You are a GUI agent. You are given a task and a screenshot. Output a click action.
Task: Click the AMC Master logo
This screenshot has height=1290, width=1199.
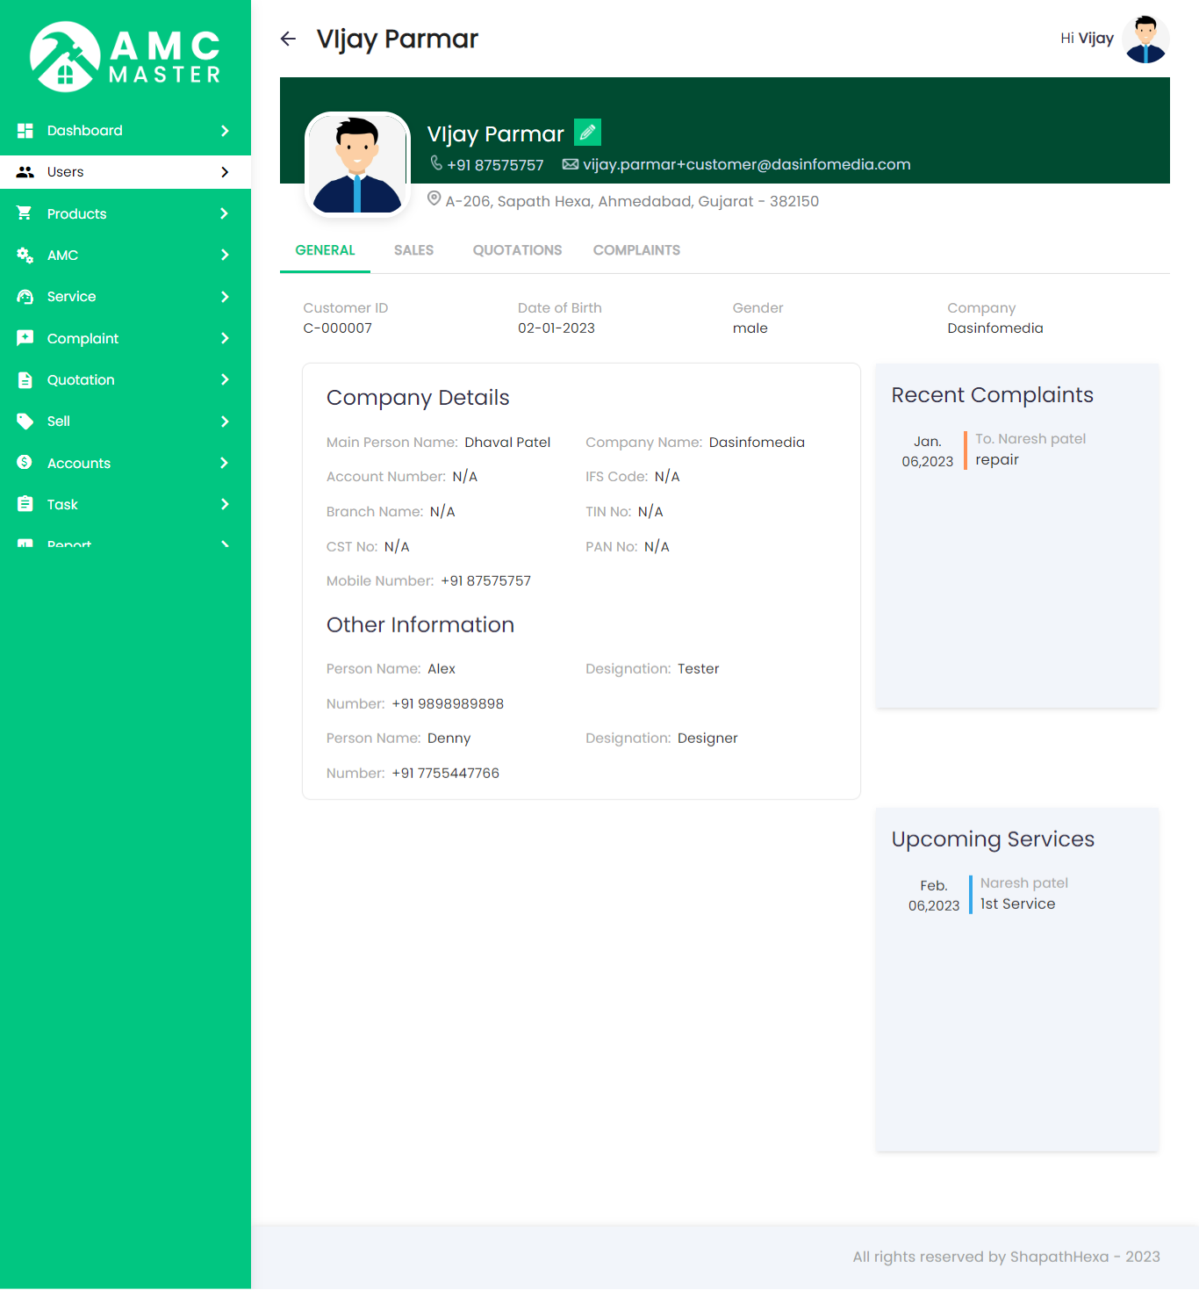126,57
